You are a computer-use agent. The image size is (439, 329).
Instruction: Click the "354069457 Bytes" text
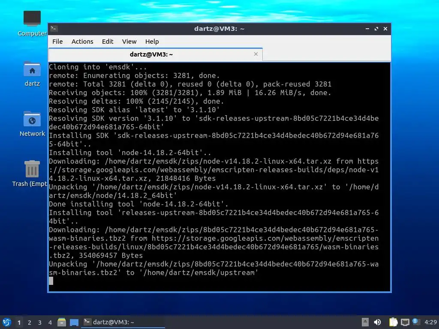click(x=111, y=255)
